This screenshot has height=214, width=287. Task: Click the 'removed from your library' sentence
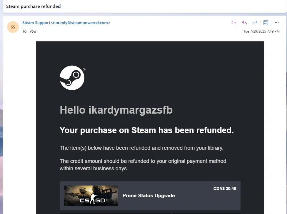141,148
